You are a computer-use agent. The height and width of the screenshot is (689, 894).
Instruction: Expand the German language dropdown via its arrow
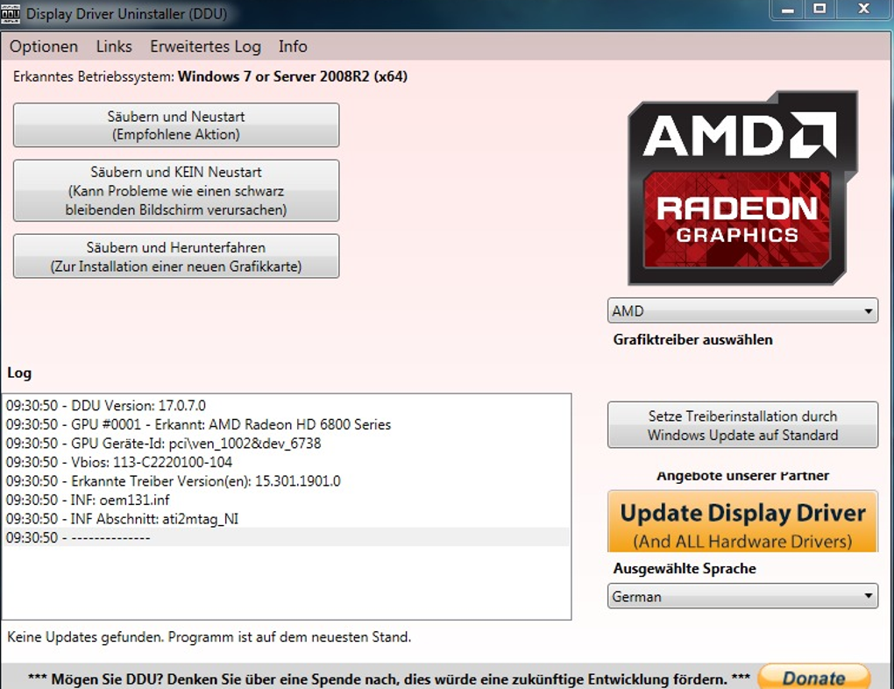868,596
